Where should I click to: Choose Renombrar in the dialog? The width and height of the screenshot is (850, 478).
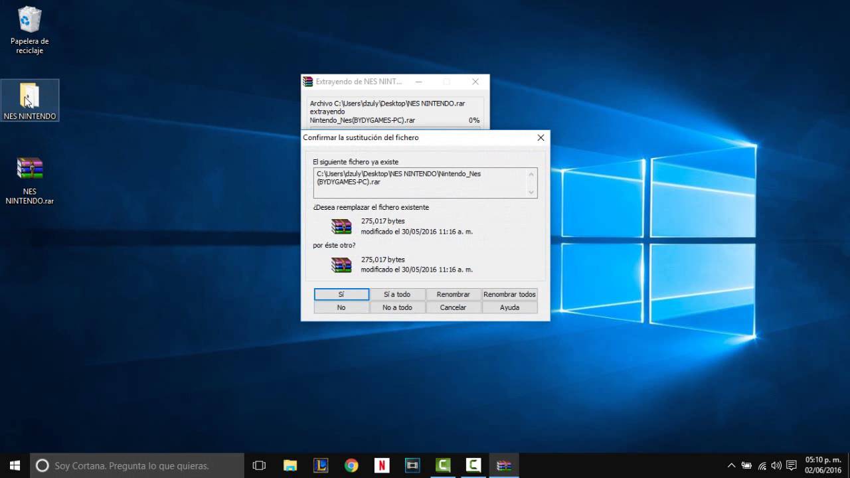pyautogui.click(x=454, y=294)
